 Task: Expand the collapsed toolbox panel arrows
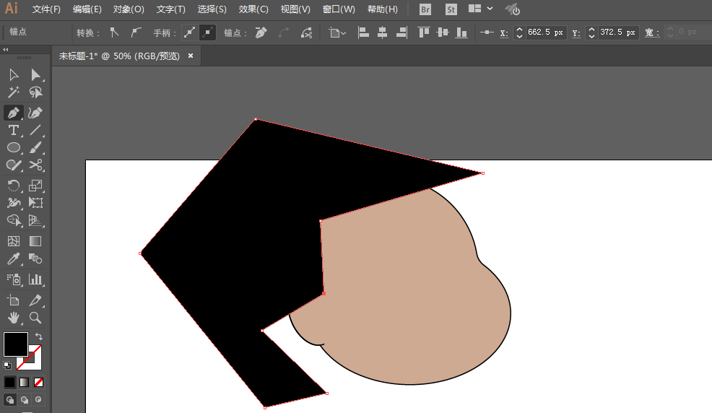[6, 50]
